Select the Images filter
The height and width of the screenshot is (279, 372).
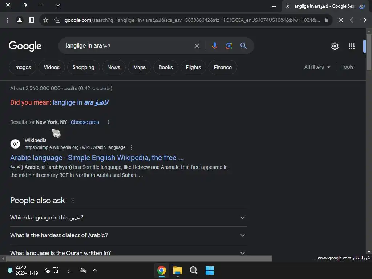23,67
